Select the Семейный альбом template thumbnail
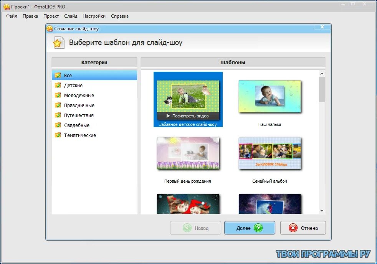This screenshot has width=377, height=264. 270,153
